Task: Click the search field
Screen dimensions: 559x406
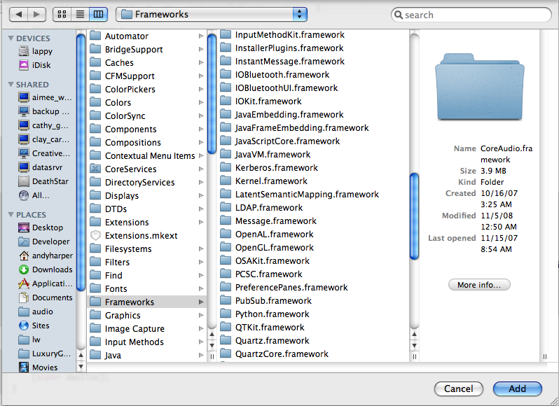Action: pyautogui.click(x=471, y=15)
